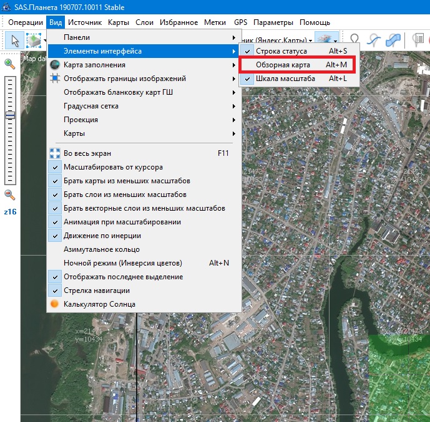Expand the Панели submenu

(x=77, y=37)
